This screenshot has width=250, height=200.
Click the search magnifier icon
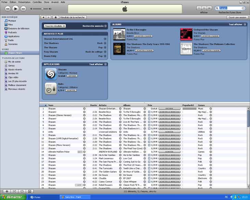coord(217,8)
